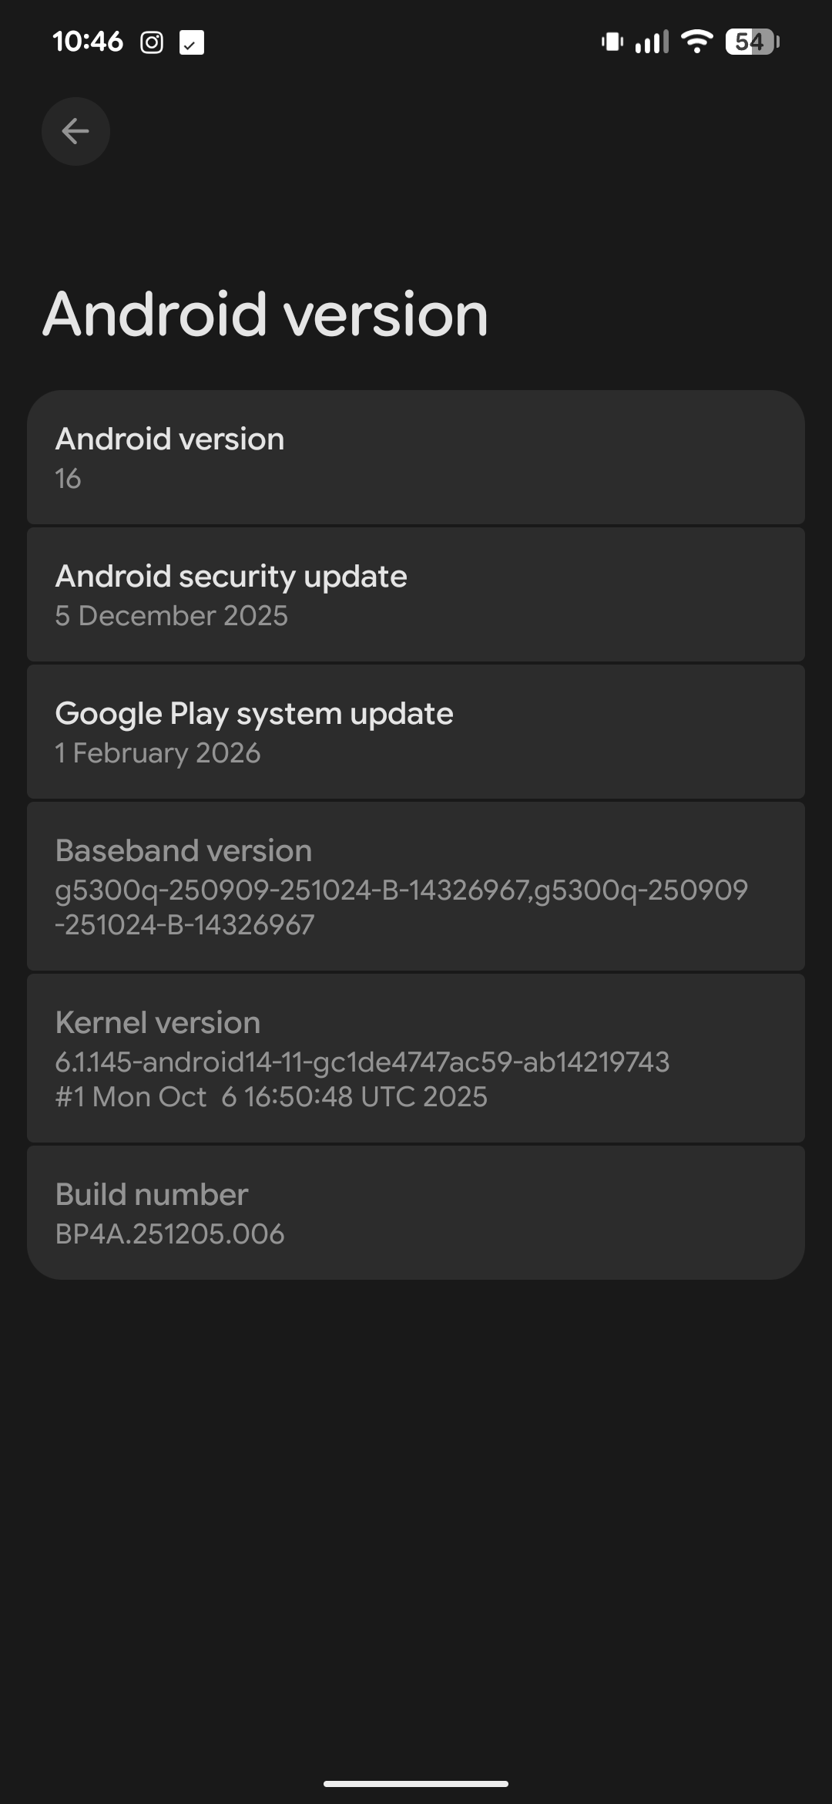This screenshot has height=1804, width=832.
Task: Open the Android version 16 entry
Action: click(416, 458)
